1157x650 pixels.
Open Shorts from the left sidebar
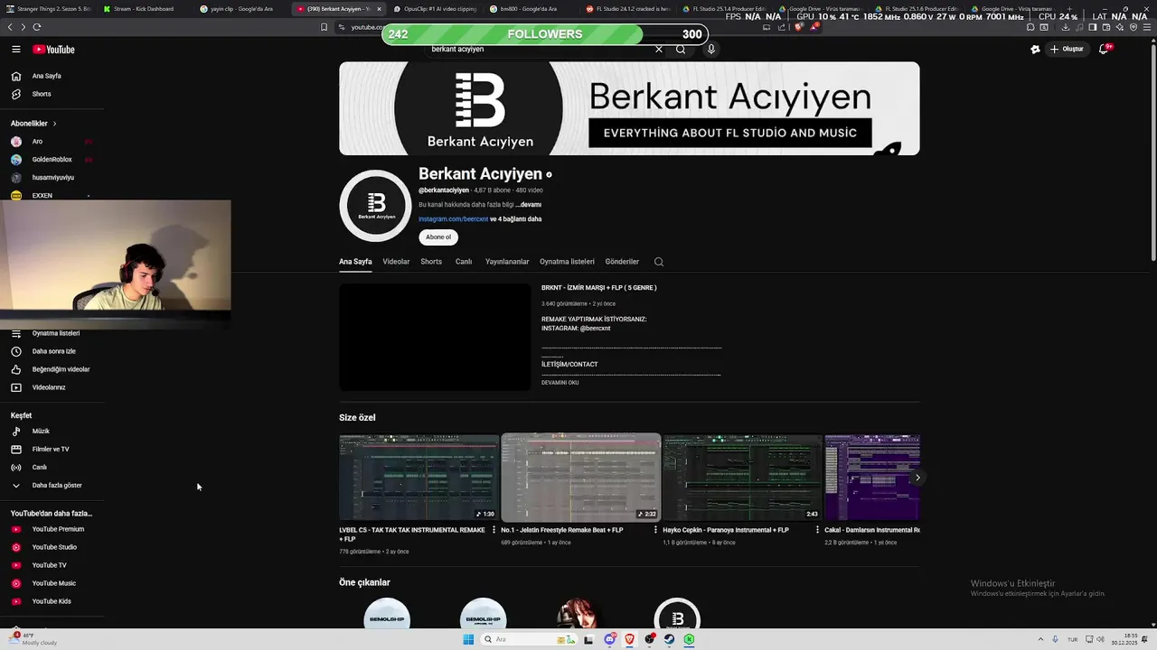tap(42, 94)
